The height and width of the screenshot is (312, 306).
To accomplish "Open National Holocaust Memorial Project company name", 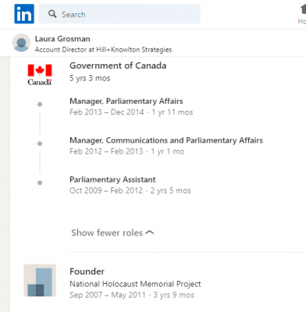I will point(135,284).
